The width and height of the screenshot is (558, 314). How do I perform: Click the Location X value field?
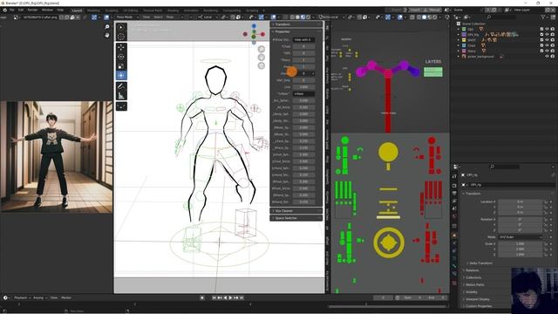[x=520, y=201]
